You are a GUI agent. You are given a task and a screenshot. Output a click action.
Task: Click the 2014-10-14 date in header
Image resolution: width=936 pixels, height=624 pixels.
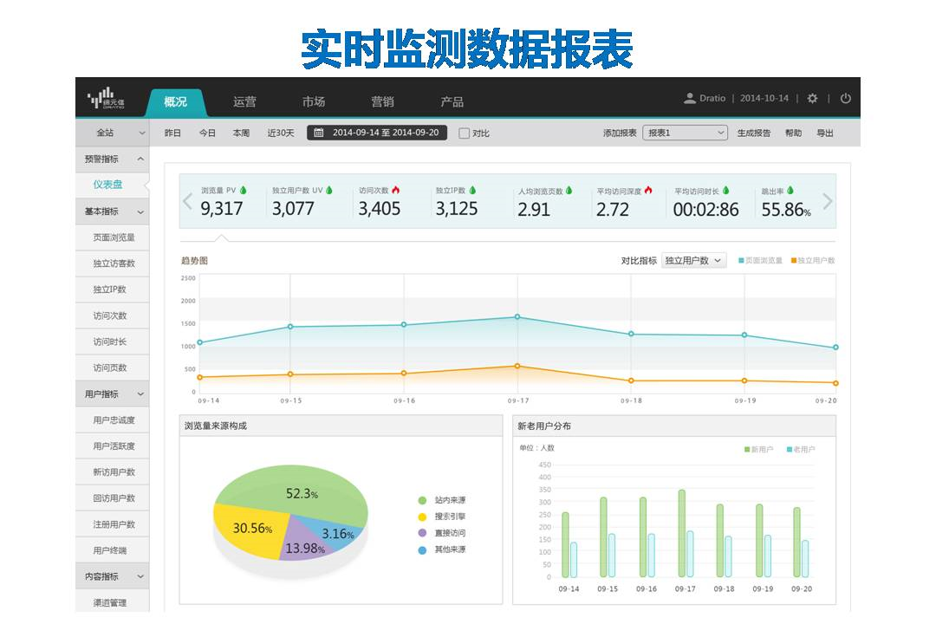point(764,99)
